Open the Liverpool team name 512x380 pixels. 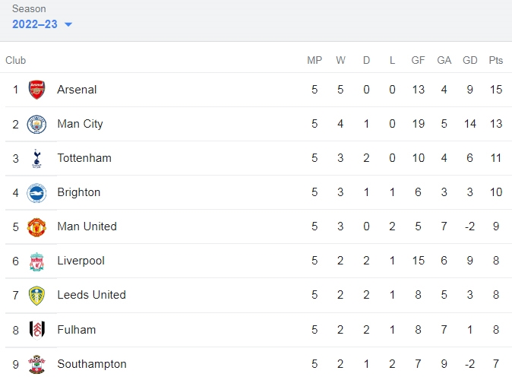81,261
